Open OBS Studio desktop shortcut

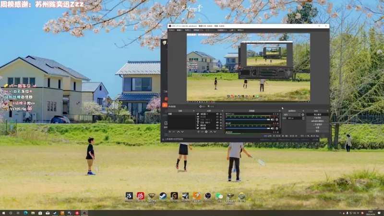208,196
